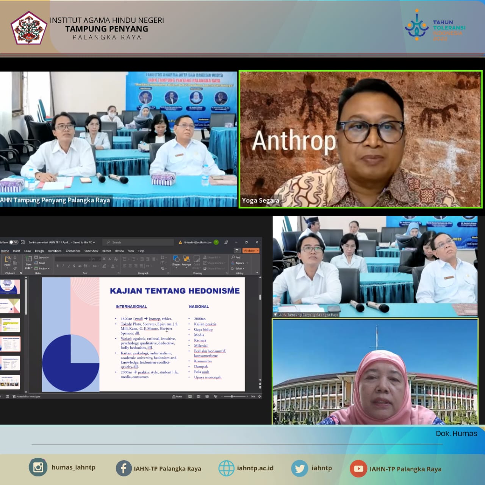Open the Comments speech bubble icon
This screenshot has height=485, width=485.
(237, 250)
